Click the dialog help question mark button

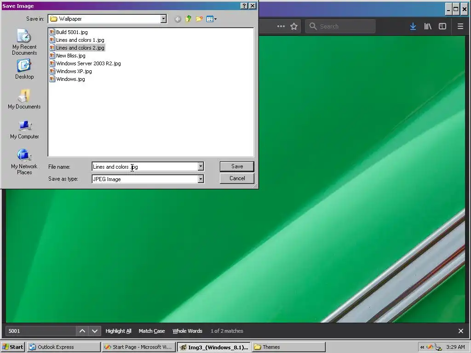(244, 6)
